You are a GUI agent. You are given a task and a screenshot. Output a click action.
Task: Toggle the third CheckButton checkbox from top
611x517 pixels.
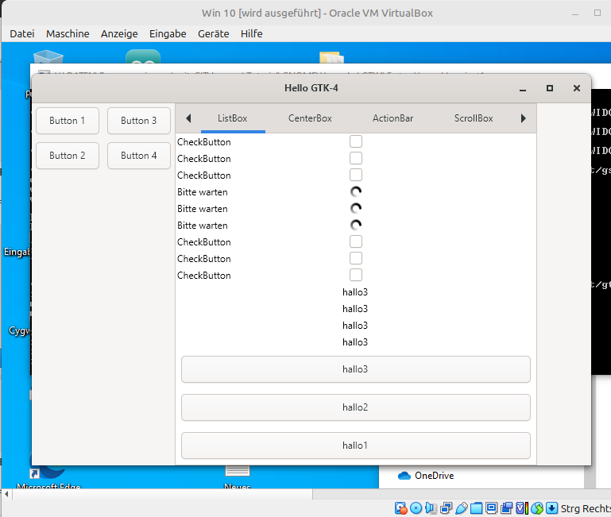click(356, 175)
